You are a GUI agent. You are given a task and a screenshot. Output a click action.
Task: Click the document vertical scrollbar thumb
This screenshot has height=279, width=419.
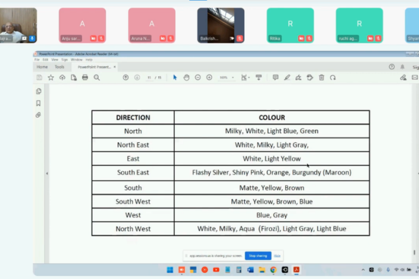pos(414,252)
